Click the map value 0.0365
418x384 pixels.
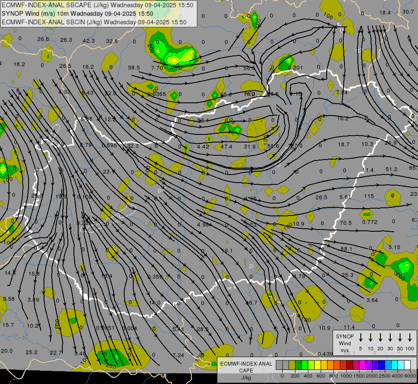click(157, 94)
